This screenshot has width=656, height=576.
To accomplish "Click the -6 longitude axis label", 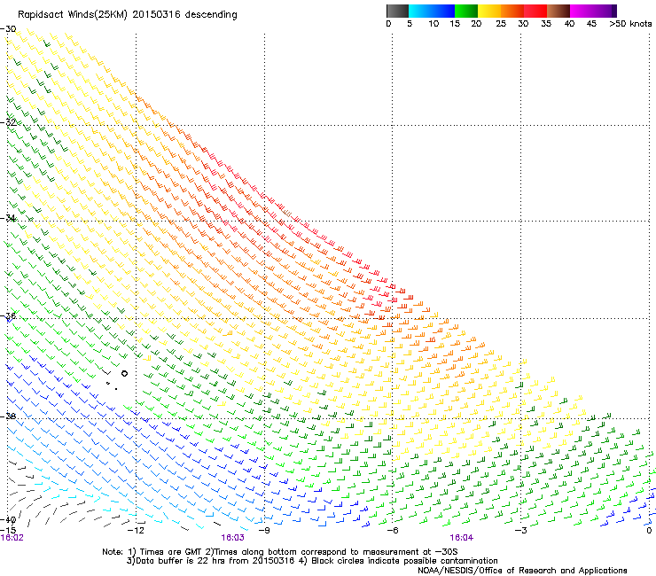I will tap(392, 531).
